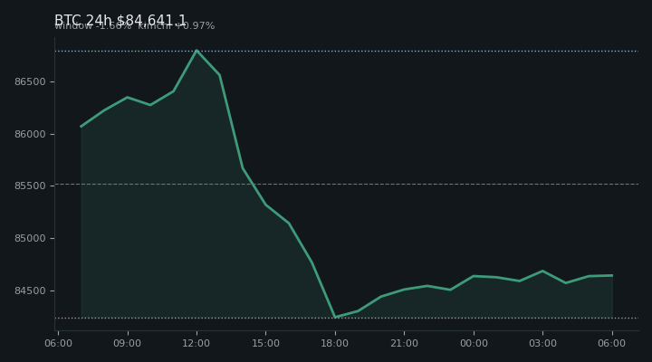This screenshot has height=362, width=652.
Task: Click the price line low point at 18:00
Action: click(335, 317)
